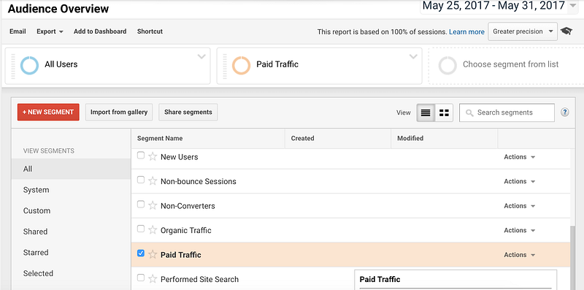
Task: Star the Paid Traffic segment
Action: click(153, 255)
